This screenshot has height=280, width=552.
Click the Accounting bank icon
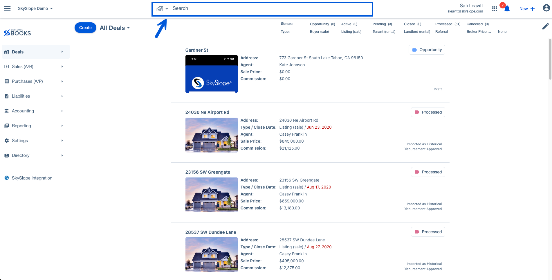[x=7, y=111]
